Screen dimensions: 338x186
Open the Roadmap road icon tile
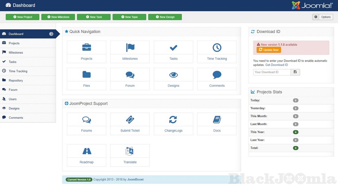(x=86, y=155)
